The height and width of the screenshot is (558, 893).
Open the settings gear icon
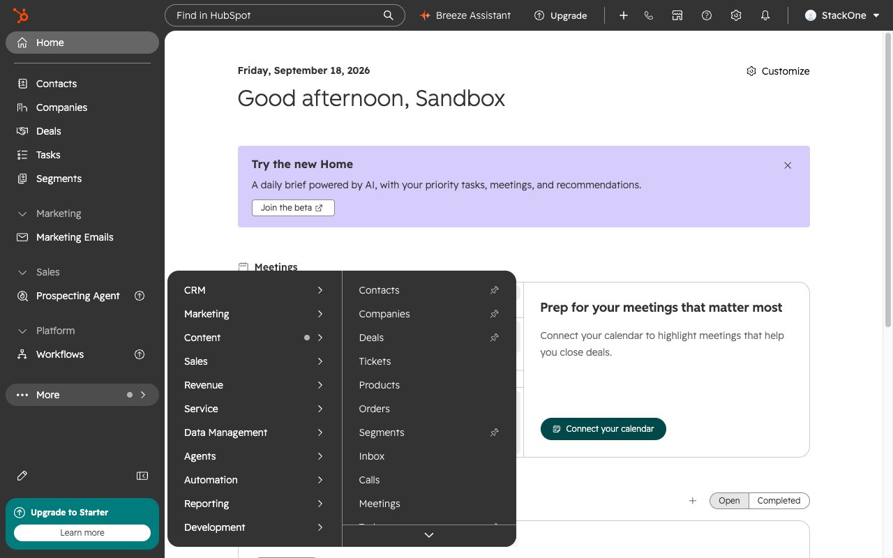[736, 15]
